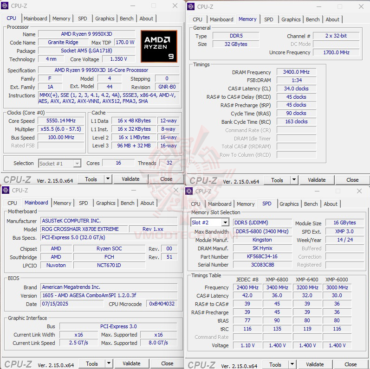Click Close button in SPD window
Screen dimensions: 370x369
[x=351, y=364]
